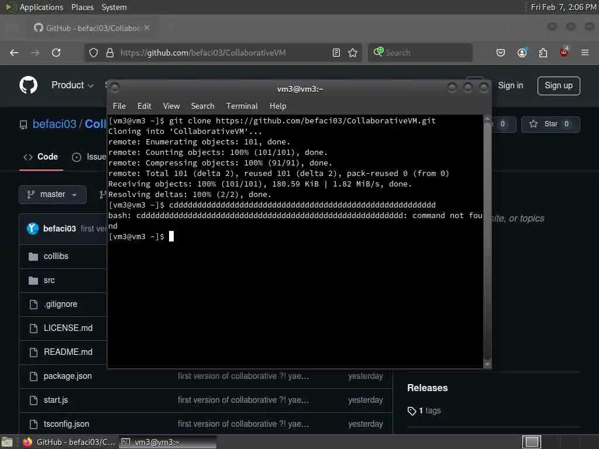The height and width of the screenshot is (449, 599).
Task: Open the src folder link
Action: tap(49, 281)
